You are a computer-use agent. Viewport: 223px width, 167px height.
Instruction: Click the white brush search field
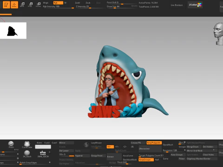point(43,147)
